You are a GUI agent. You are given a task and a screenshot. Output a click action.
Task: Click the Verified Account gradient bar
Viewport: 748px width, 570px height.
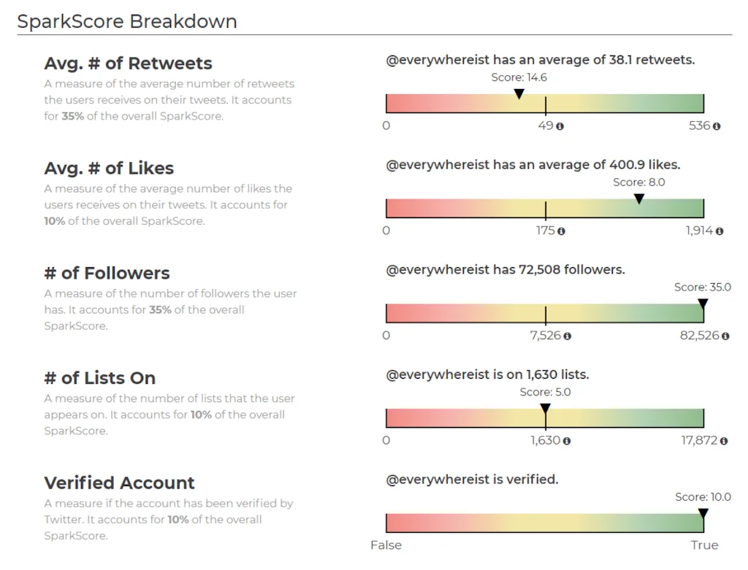point(544,523)
